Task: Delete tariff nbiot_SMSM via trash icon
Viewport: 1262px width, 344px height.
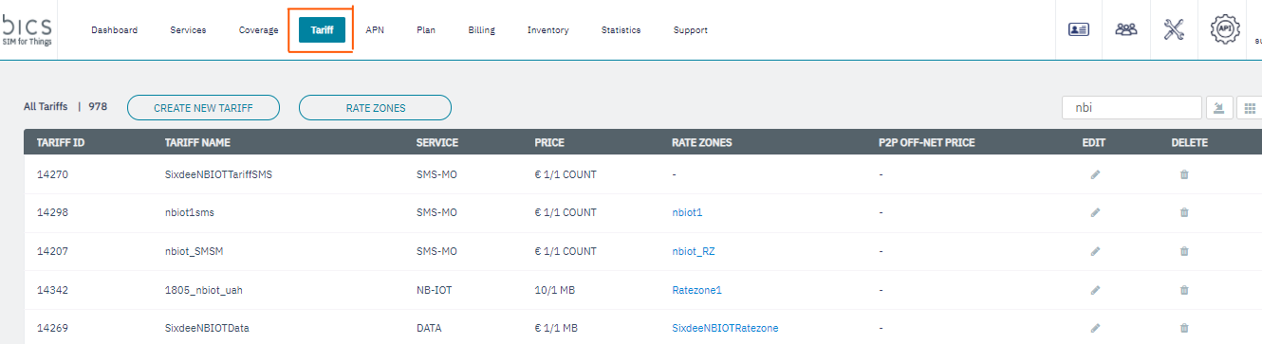Action: click(x=1184, y=251)
